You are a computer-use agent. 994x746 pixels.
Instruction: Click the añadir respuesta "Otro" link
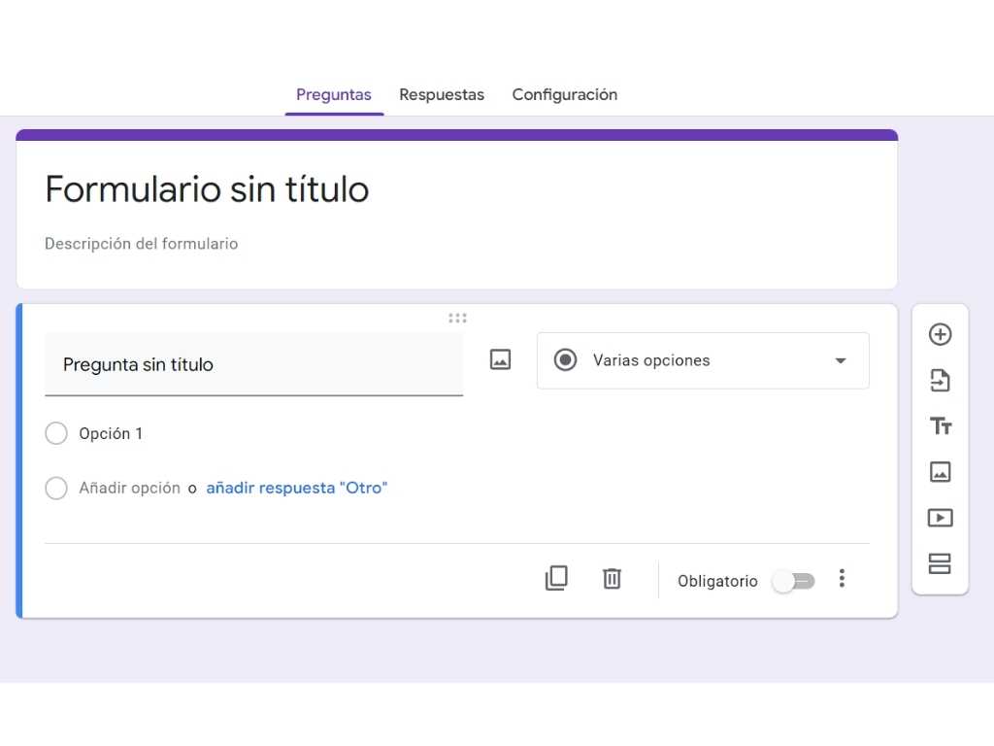coord(296,488)
